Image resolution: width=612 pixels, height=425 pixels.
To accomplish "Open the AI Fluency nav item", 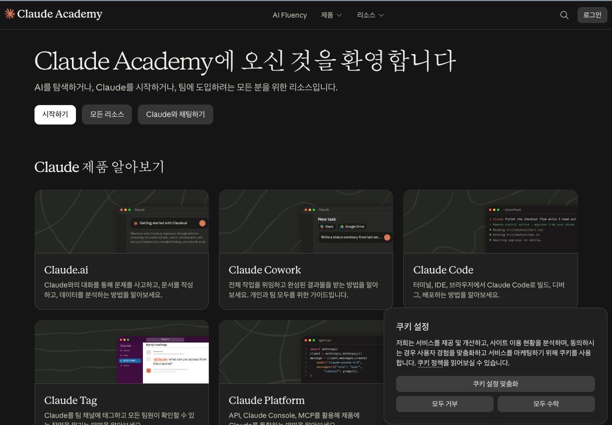I will (x=290, y=15).
